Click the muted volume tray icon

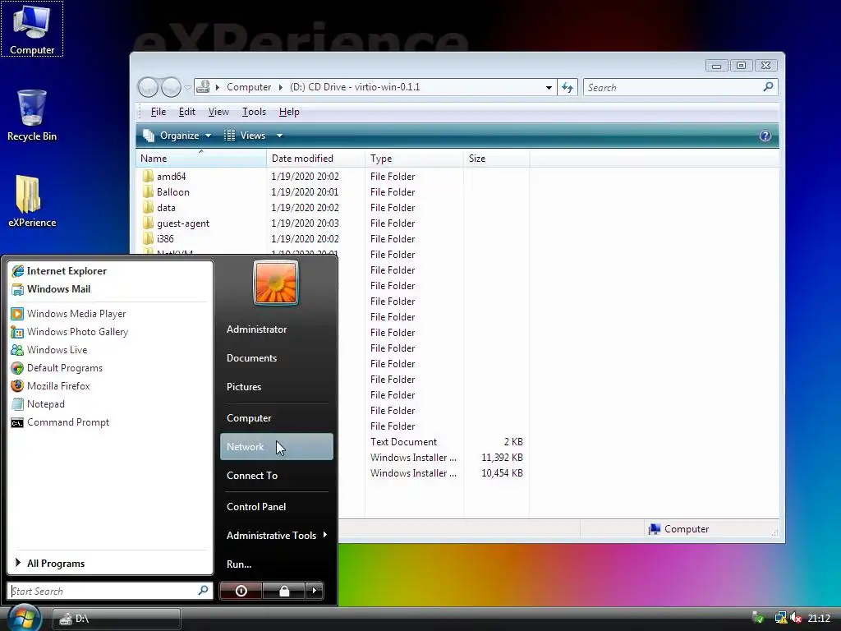tap(796, 619)
